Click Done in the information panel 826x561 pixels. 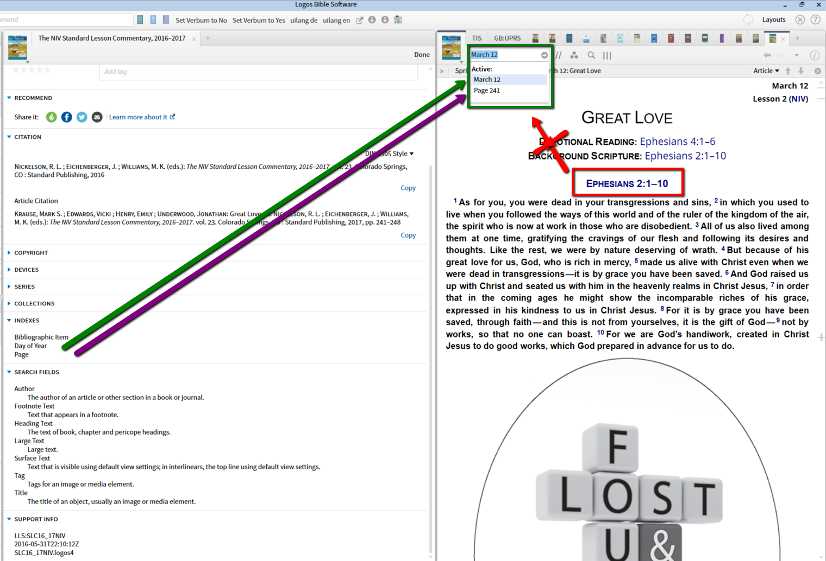(x=422, y=55)
